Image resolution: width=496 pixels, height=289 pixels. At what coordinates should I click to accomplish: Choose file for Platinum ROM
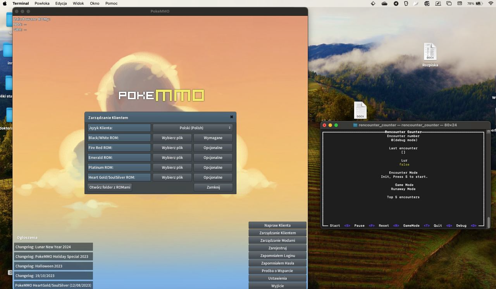[172, 167]
